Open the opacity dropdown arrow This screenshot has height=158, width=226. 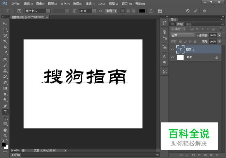219,35
